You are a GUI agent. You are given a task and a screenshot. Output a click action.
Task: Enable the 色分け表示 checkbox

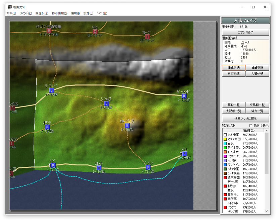click(x=251, y=125)
